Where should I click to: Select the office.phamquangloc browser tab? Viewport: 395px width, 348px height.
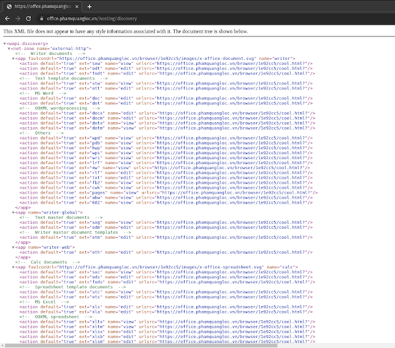point(42,7)
